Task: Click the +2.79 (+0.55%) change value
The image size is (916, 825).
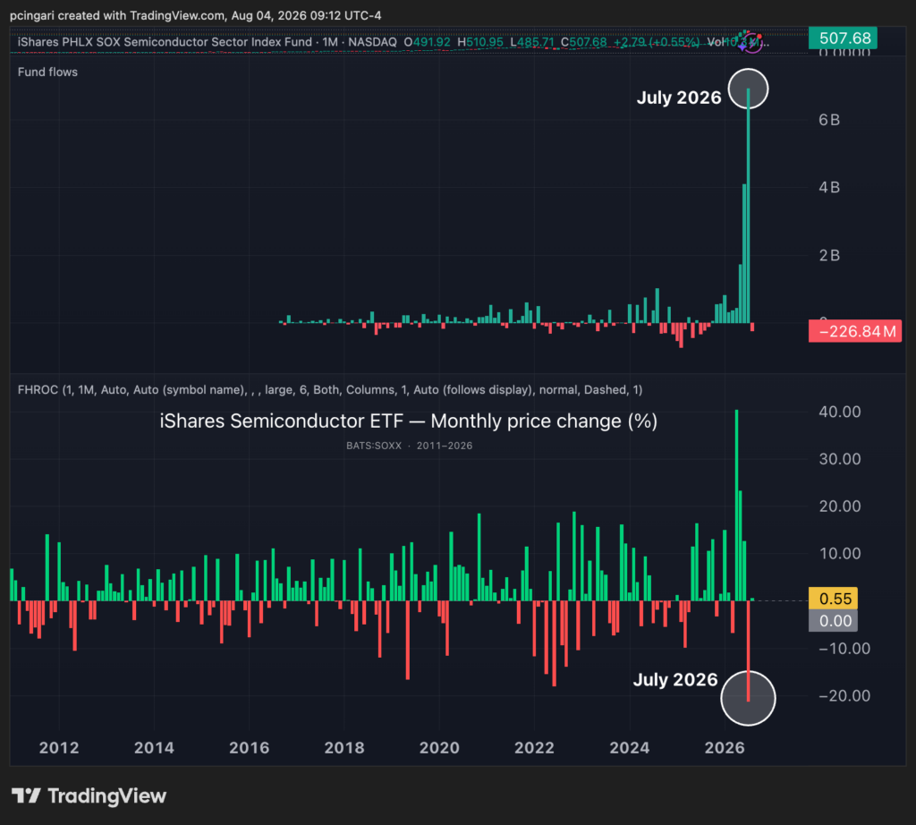Action: 656,42
